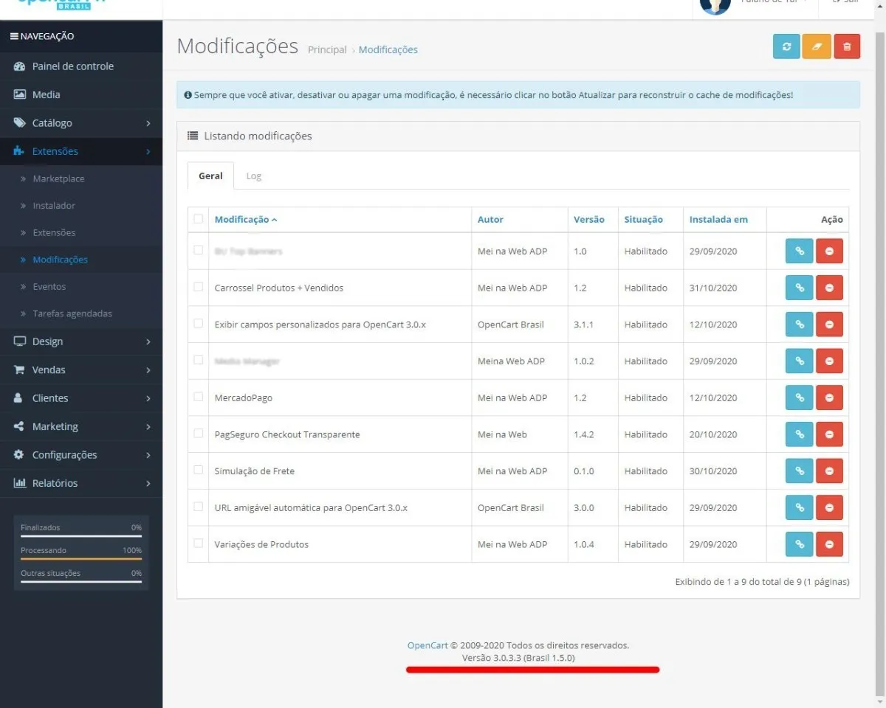Image resolution: width=886 pixels, height=708 pixels.
Task: Click the Relatórios bar chart icon
Action: (20, 483)
